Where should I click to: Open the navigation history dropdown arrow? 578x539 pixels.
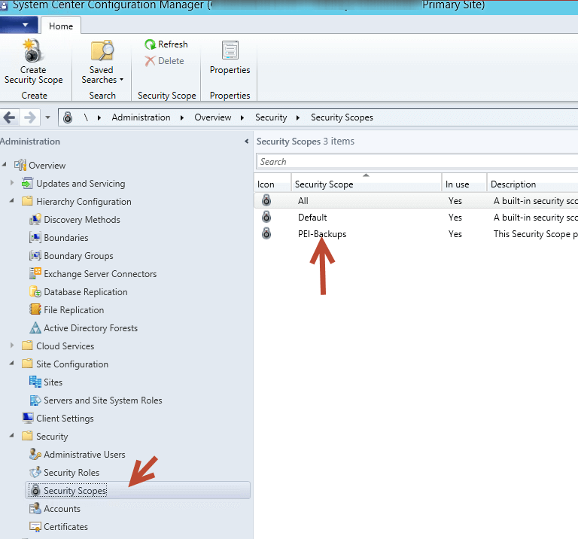coord(47,117)
